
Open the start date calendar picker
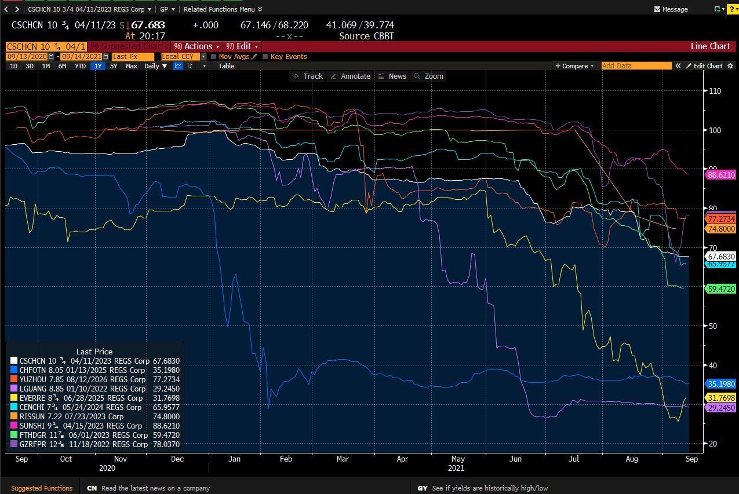(x=51, y=57)
